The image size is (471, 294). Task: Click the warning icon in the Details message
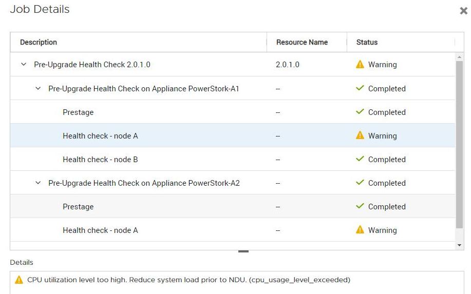pyautogui.click(x=19, y=280)
